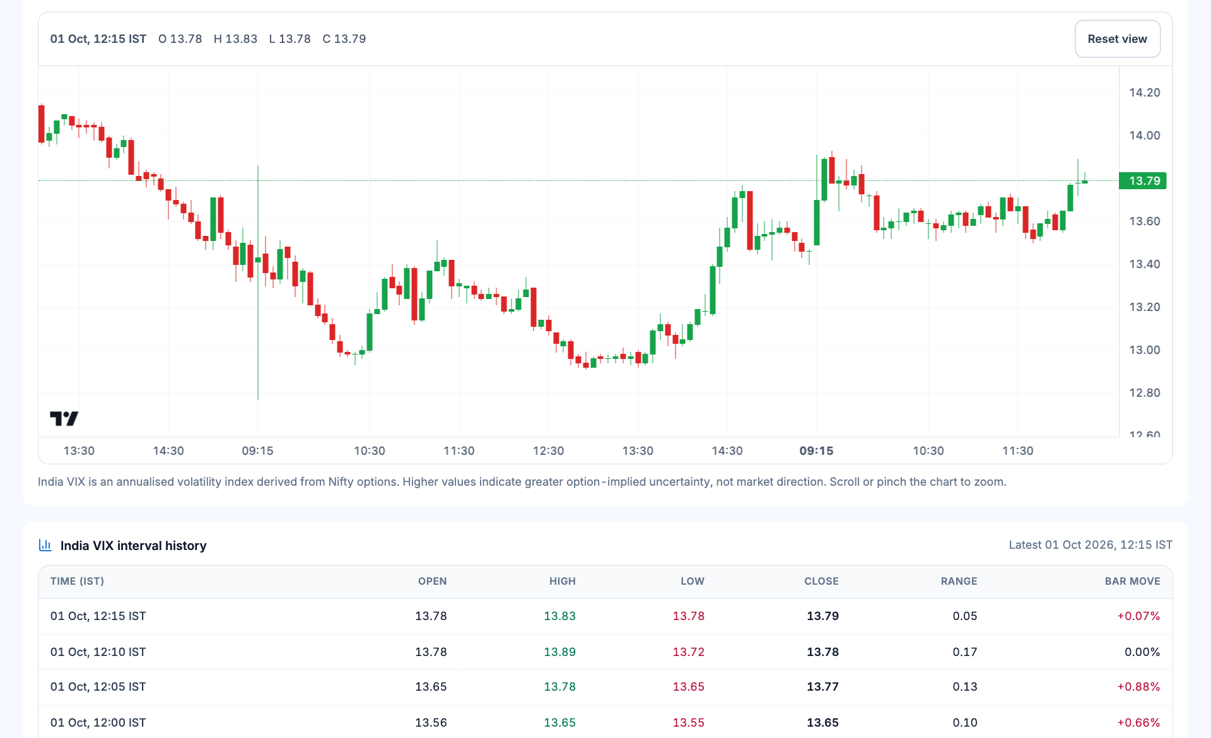Click high value 13.89 in the table
Viewport: 1211px width, 738px height.
(559, 652)
